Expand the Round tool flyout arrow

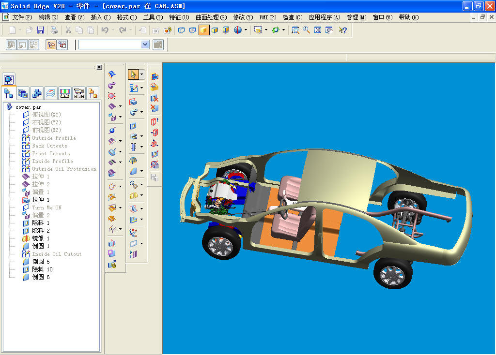pyautogui.click(x=141, y=171)
